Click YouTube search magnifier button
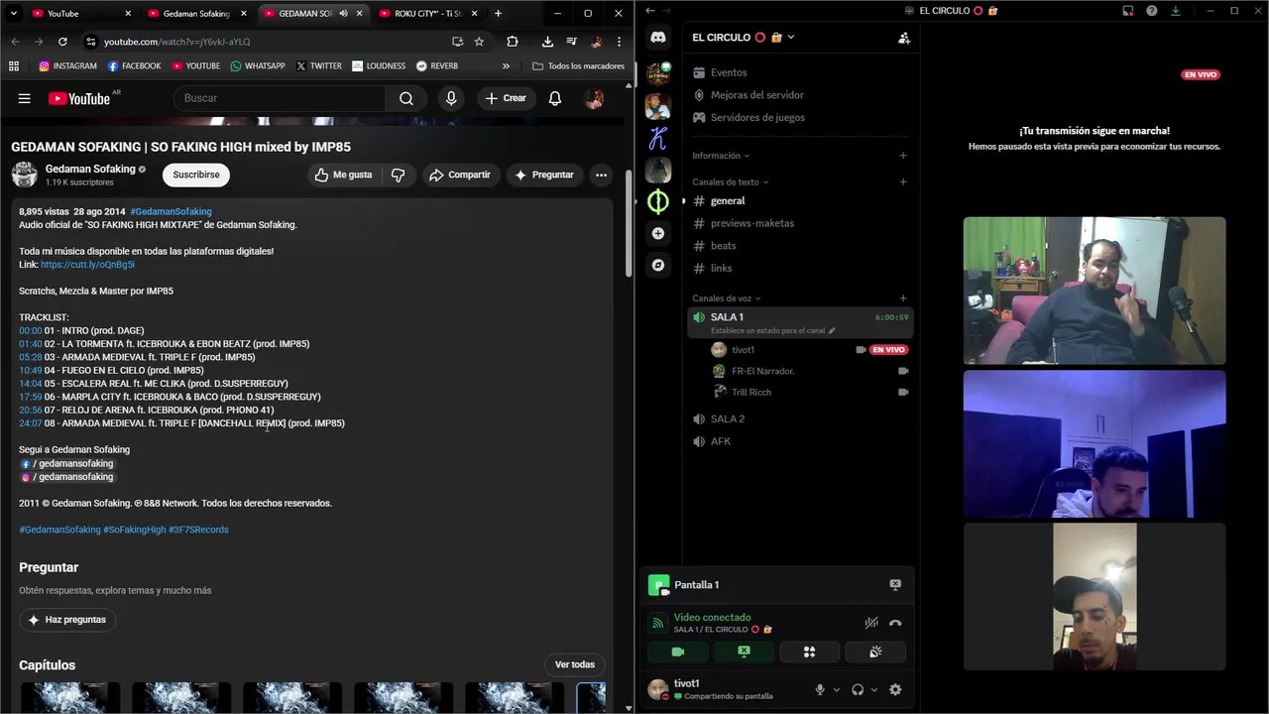 (x=406, y=98)
